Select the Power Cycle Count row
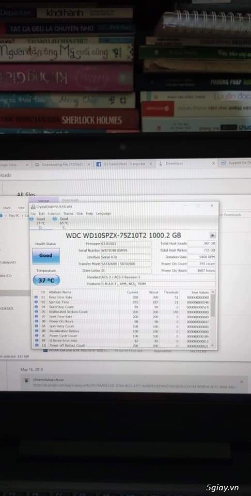 122,336
